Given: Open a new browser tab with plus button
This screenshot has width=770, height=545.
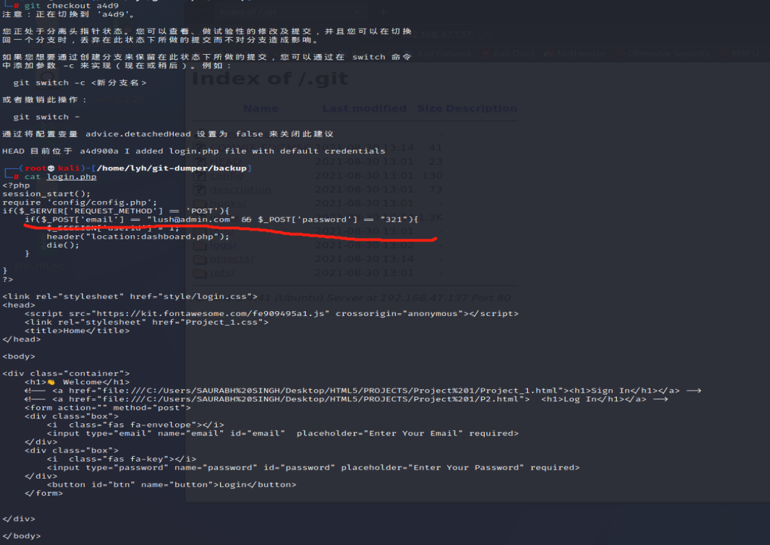Looking at the screenshot, I should point(383,12).
